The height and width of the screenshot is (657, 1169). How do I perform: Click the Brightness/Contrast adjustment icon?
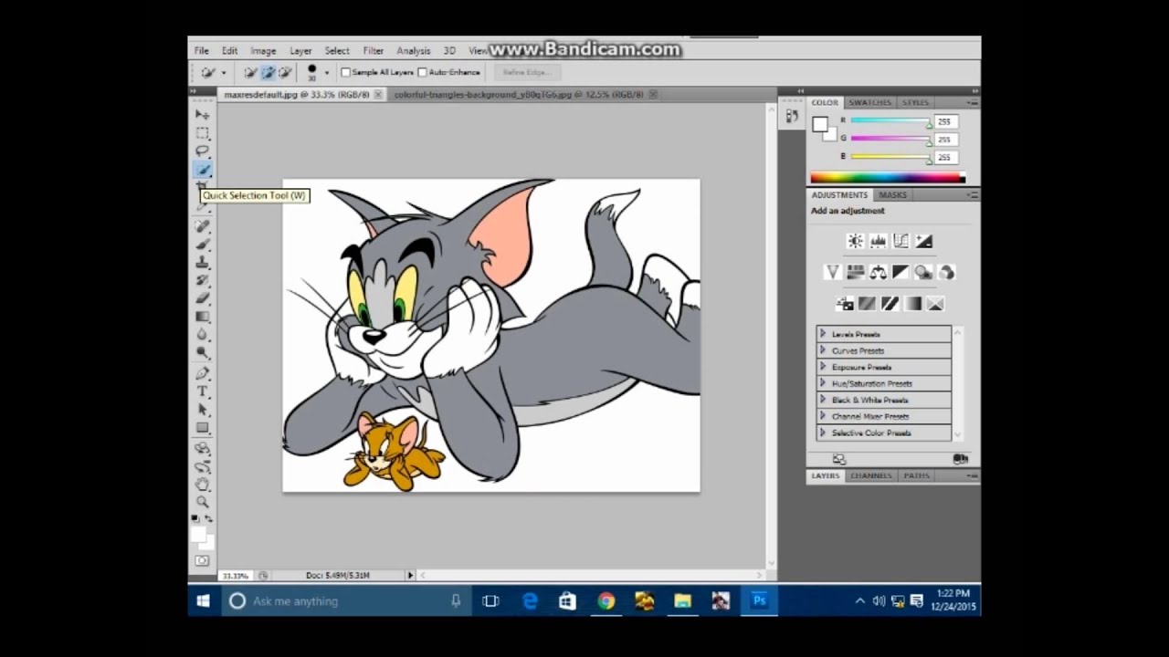[855, 241]
